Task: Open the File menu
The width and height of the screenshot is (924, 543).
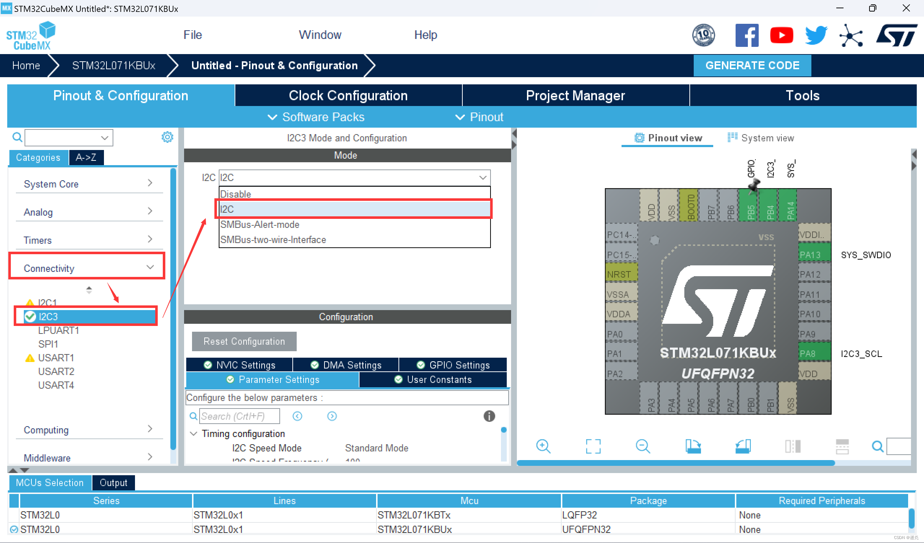Action: pyautogui.click(x=192, y=35)
